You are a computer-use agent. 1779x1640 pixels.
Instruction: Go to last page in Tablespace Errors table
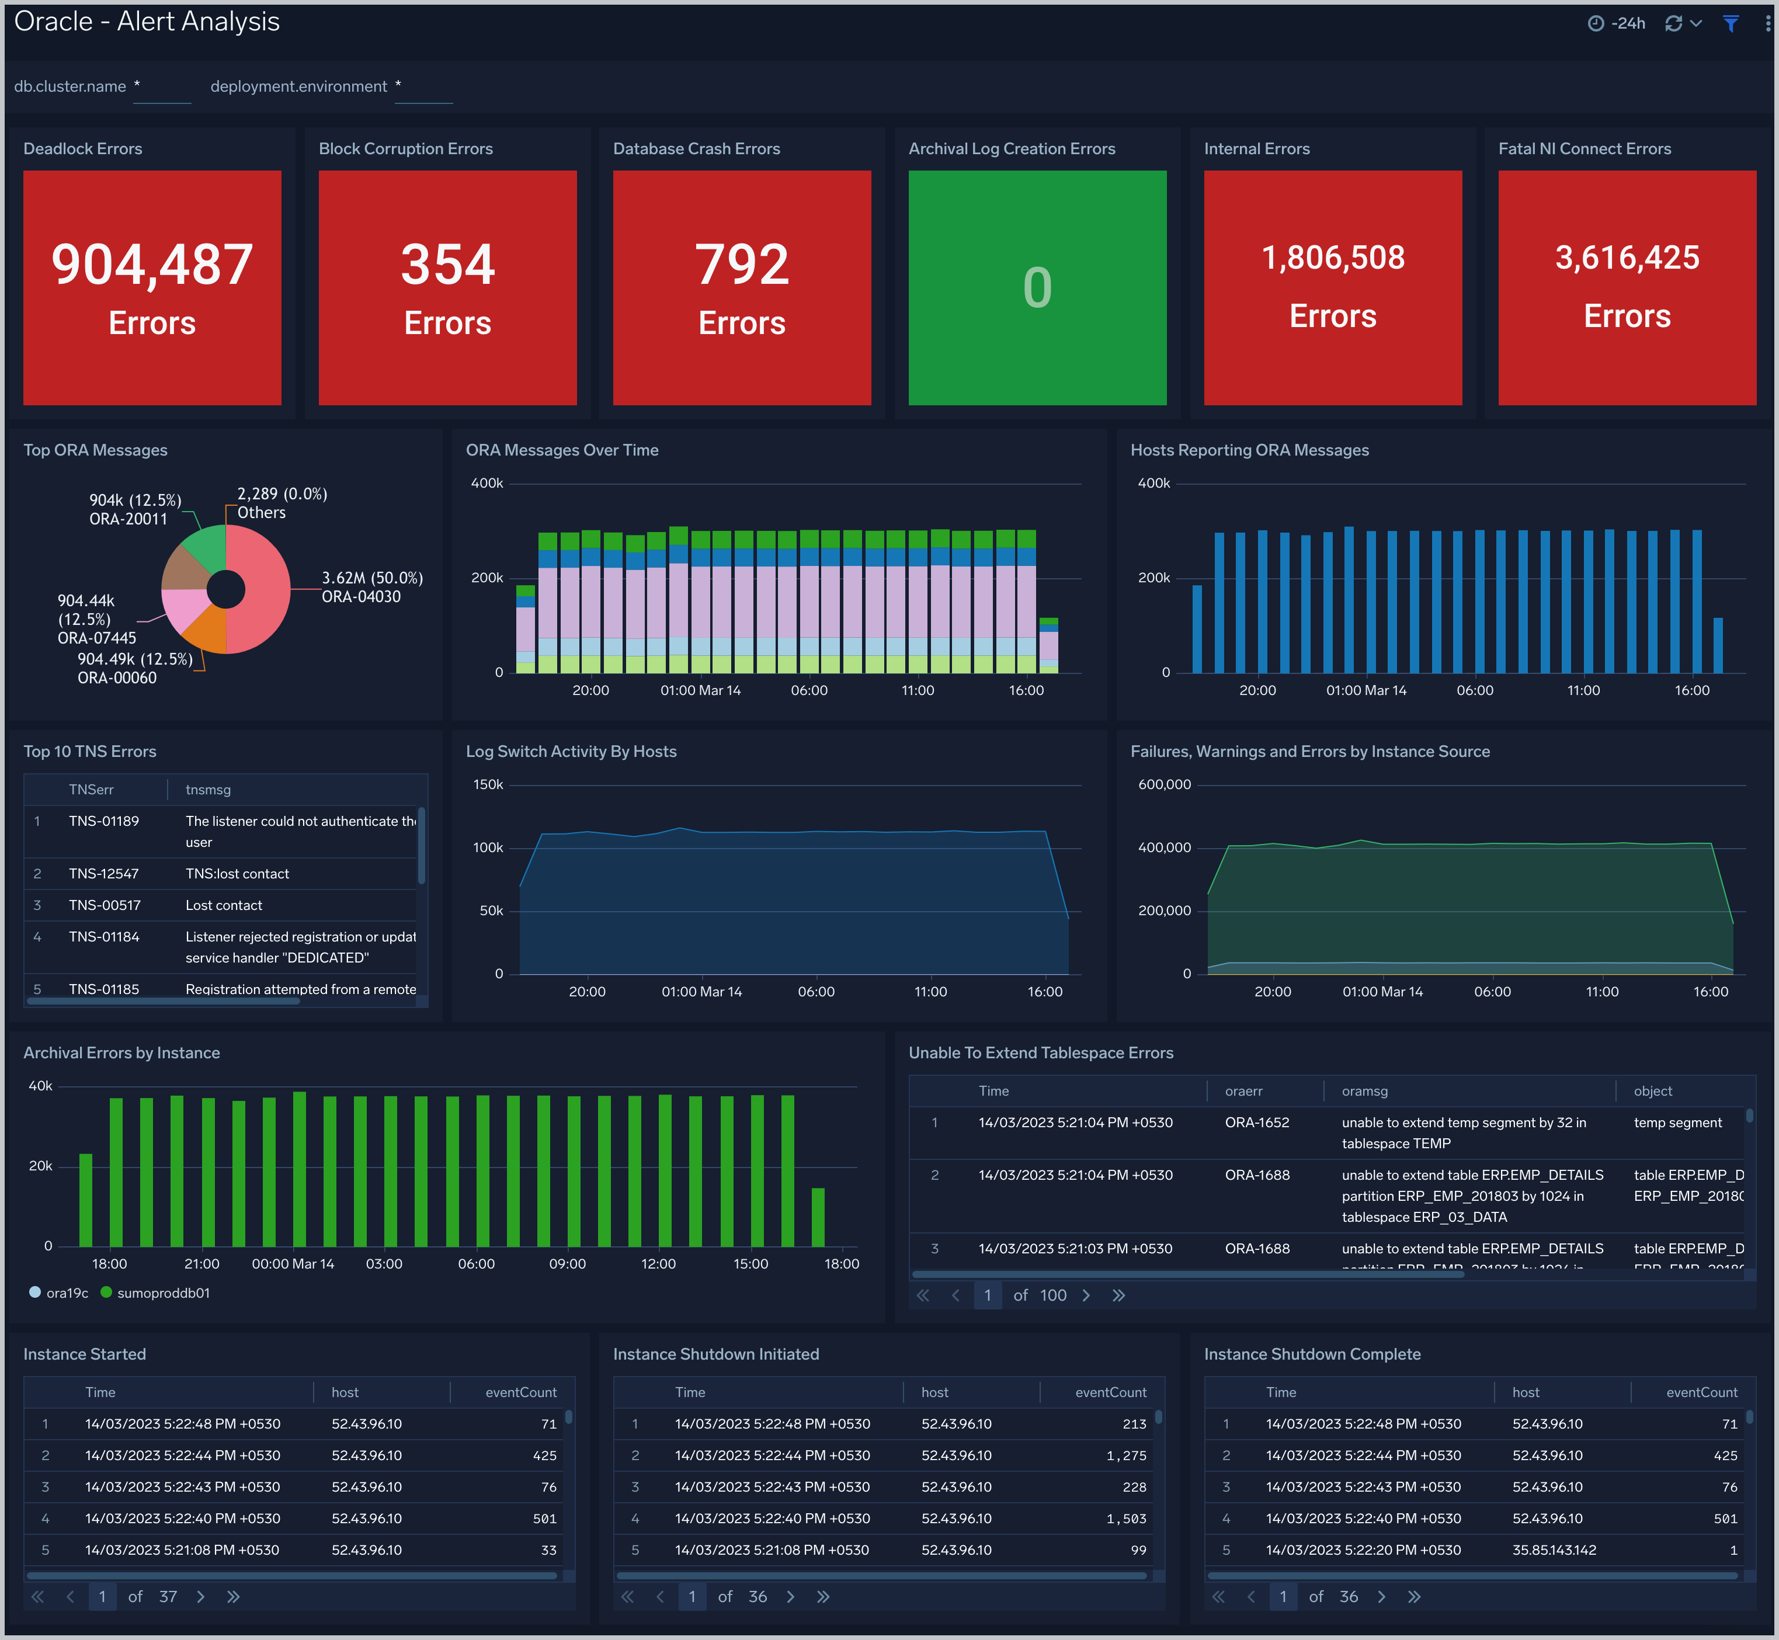pos(1119,1295)
